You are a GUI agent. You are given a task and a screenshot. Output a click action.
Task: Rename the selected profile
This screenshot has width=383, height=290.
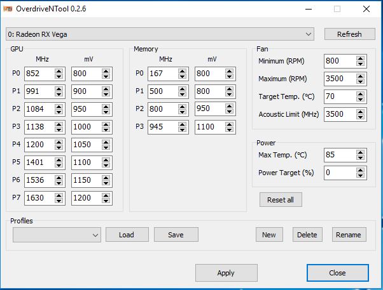pyautogui.click(x=349, y=235)
